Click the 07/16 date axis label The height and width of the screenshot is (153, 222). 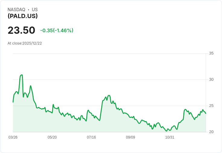coord(91,137)
